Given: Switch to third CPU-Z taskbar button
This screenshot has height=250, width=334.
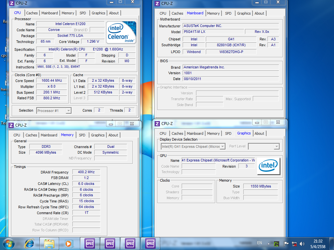Looking at the screenshot, I should click(x=130, y=243).
